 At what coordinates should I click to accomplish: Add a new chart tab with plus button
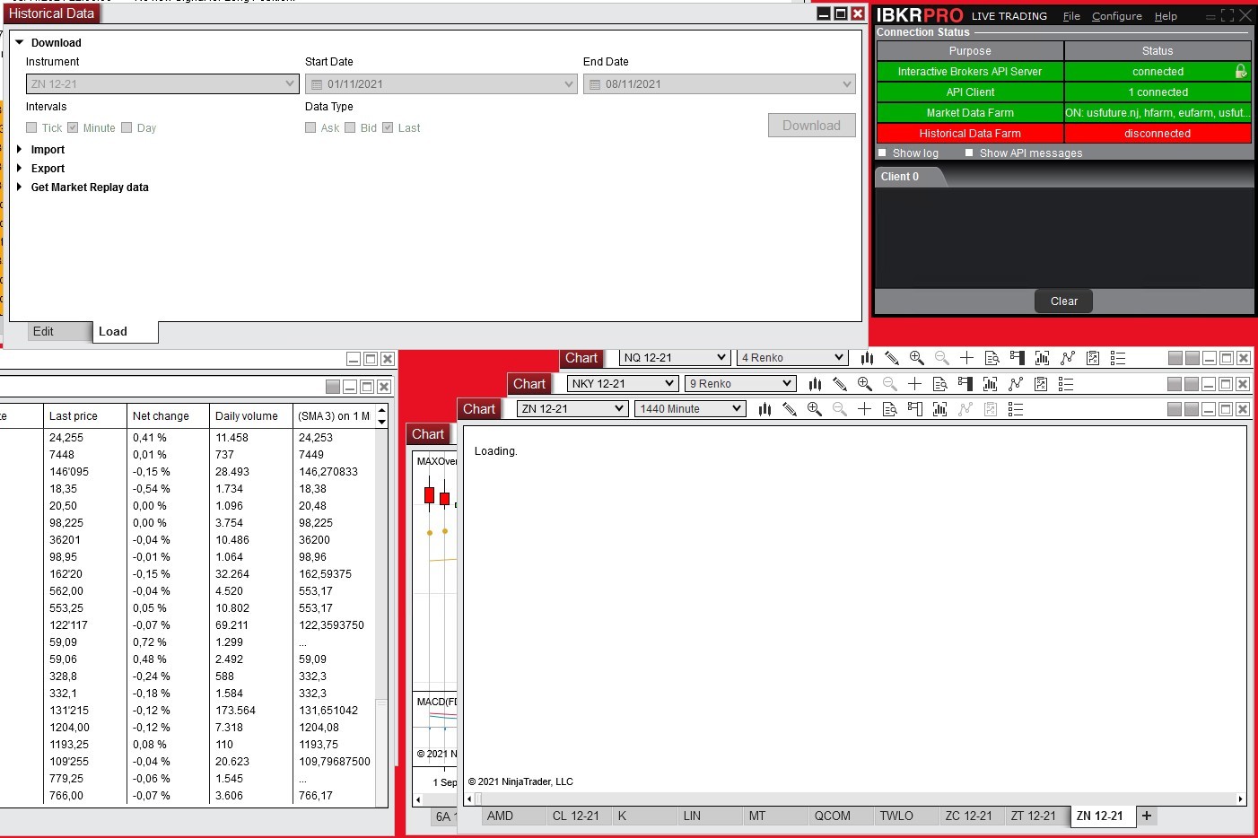1147,816
